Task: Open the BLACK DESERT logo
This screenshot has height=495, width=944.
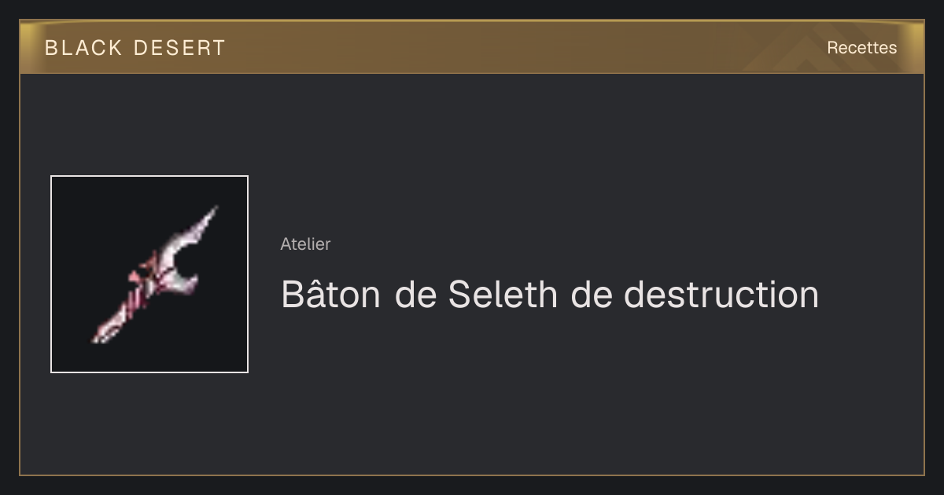Action: (135, 48)
